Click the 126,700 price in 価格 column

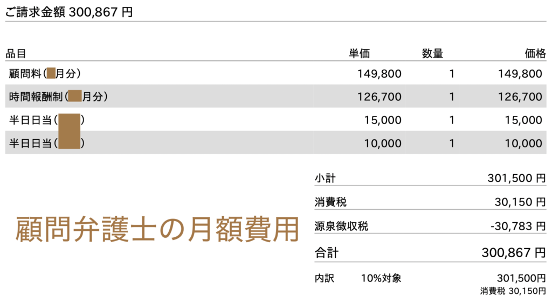coord(520,97)
